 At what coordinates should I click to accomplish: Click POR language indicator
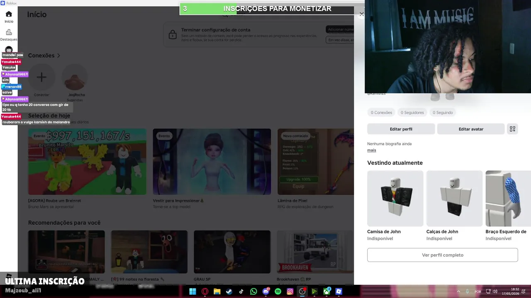[x=478, y=291]
